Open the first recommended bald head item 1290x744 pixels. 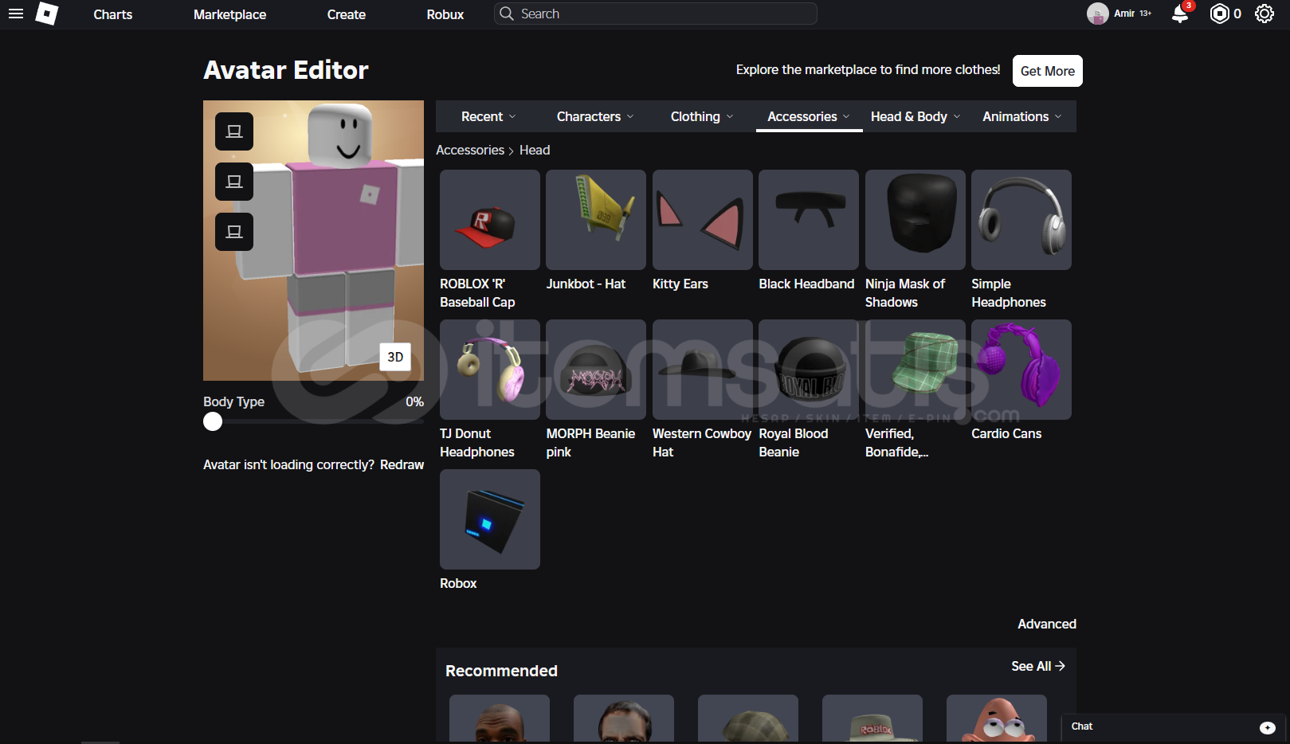tap(500, 719)
